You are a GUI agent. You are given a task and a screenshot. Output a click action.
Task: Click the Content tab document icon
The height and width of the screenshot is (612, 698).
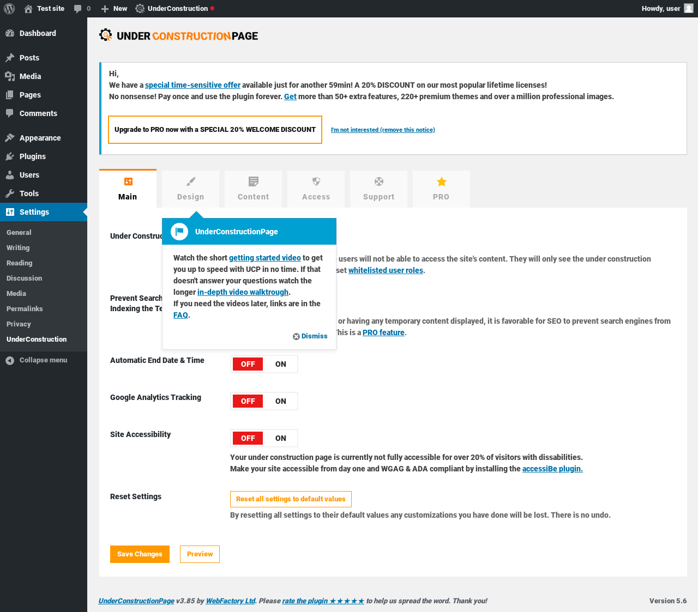[x=253, y=181]
